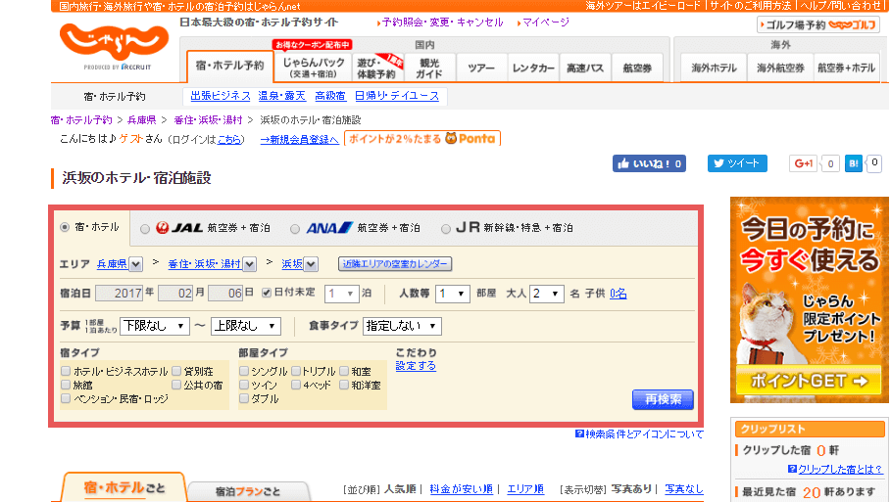Click the Google +1 button
Viewport: 891px width, 502px height.
[804, 163]
